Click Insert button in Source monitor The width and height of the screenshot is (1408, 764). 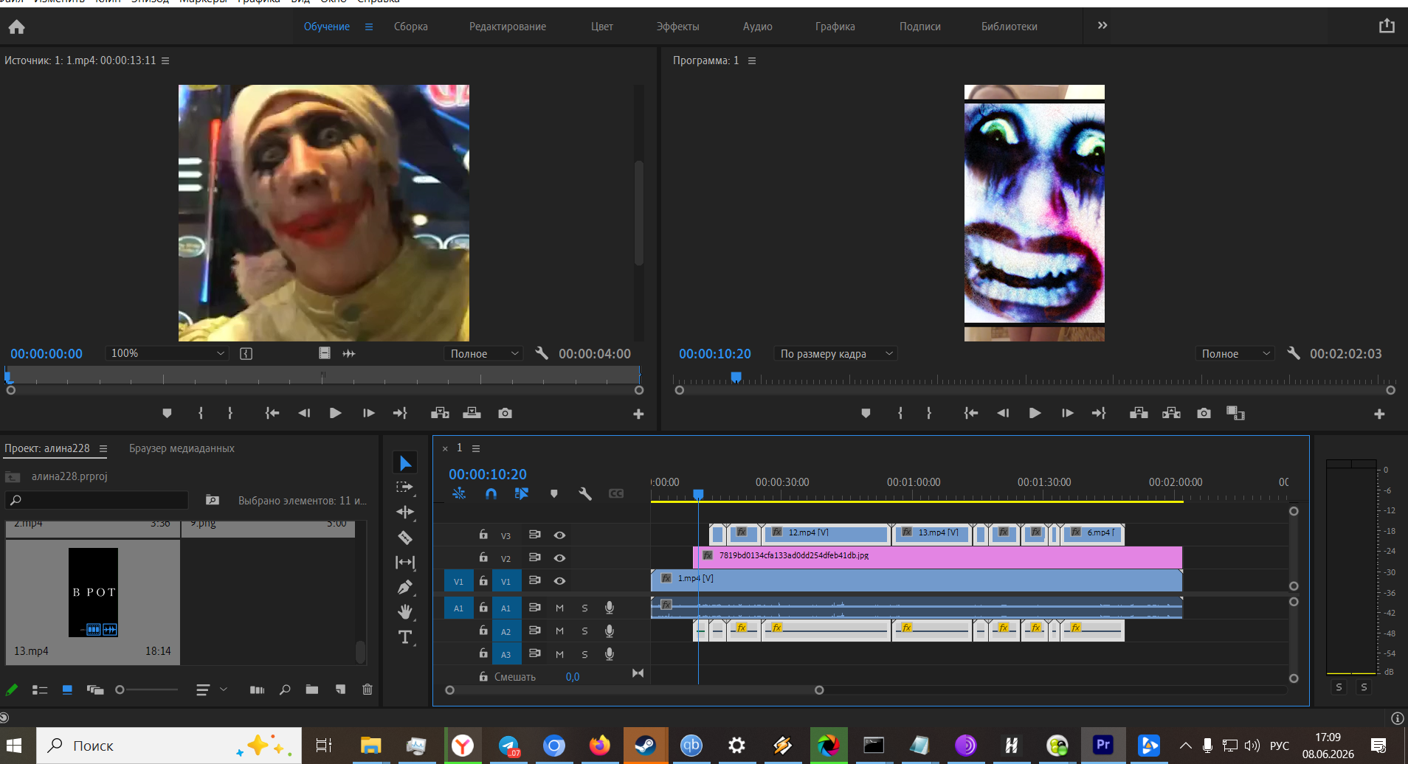[x=440, y=413]
